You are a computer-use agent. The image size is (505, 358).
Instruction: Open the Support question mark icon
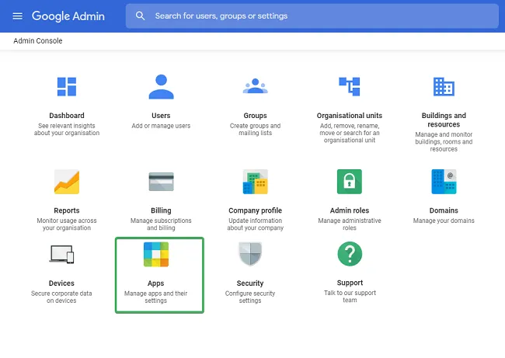point(350,254)
